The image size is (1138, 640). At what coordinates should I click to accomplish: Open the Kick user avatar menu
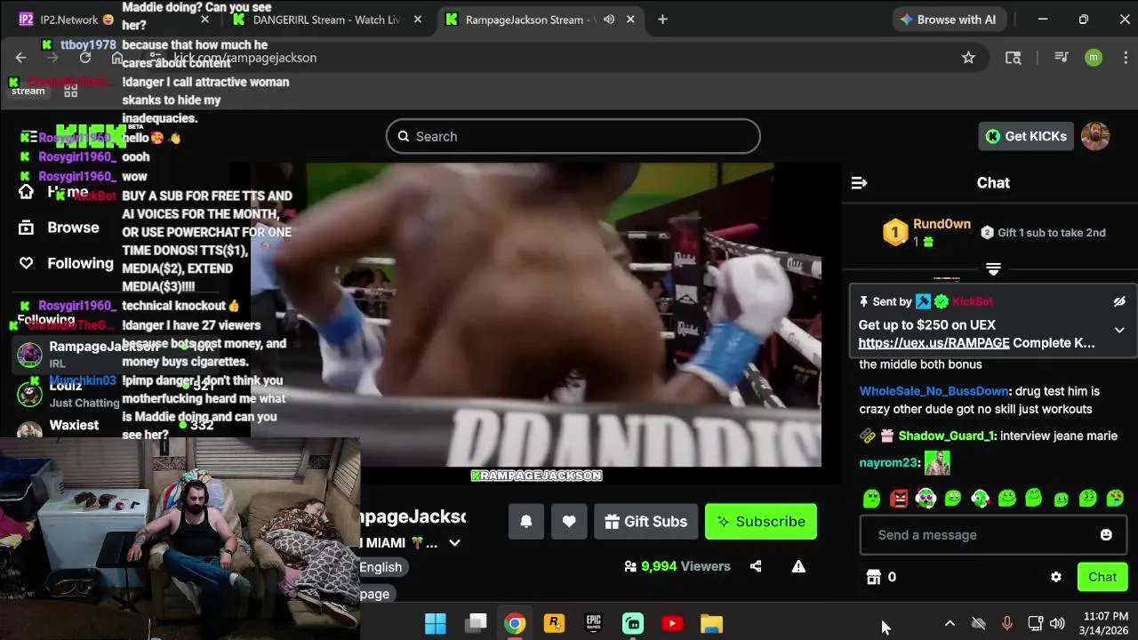[1095, 136]
